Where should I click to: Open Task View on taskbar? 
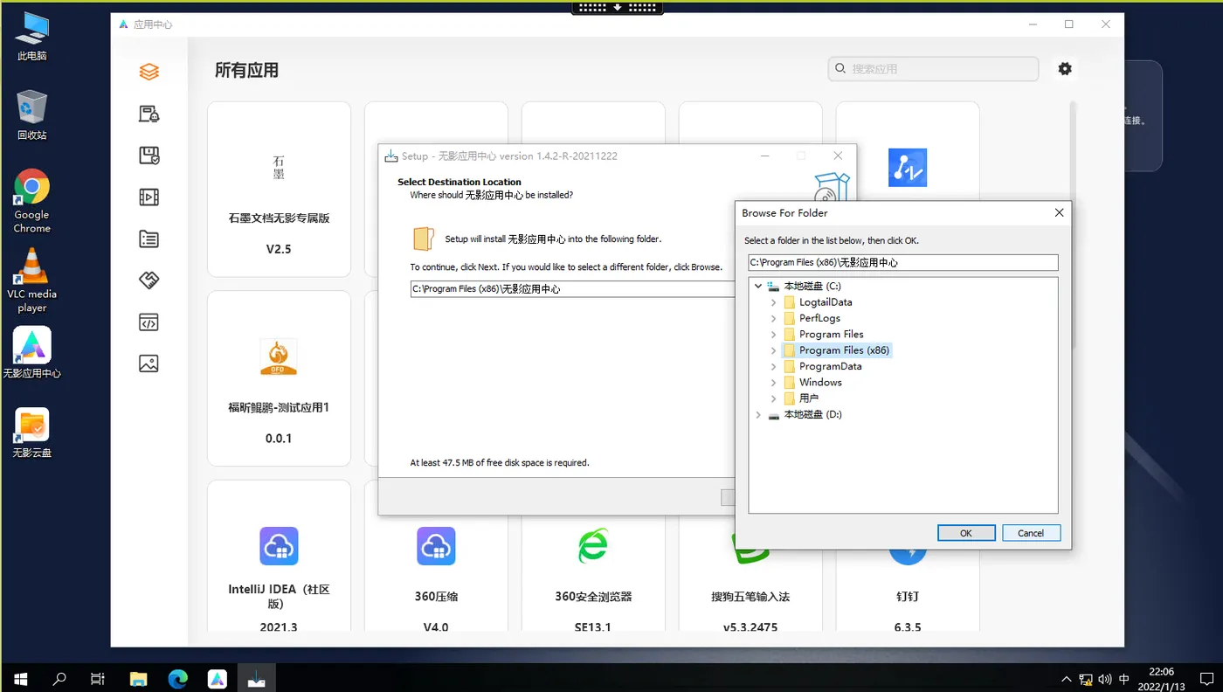[98, 678]
